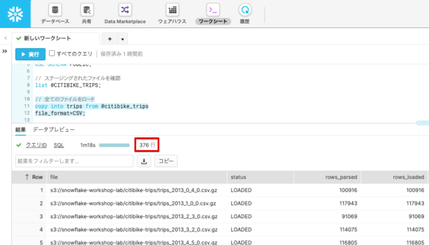The height and width of the screenshot is (245, 429).
Task: Open the クエリID link
Action: pos(36,145)
